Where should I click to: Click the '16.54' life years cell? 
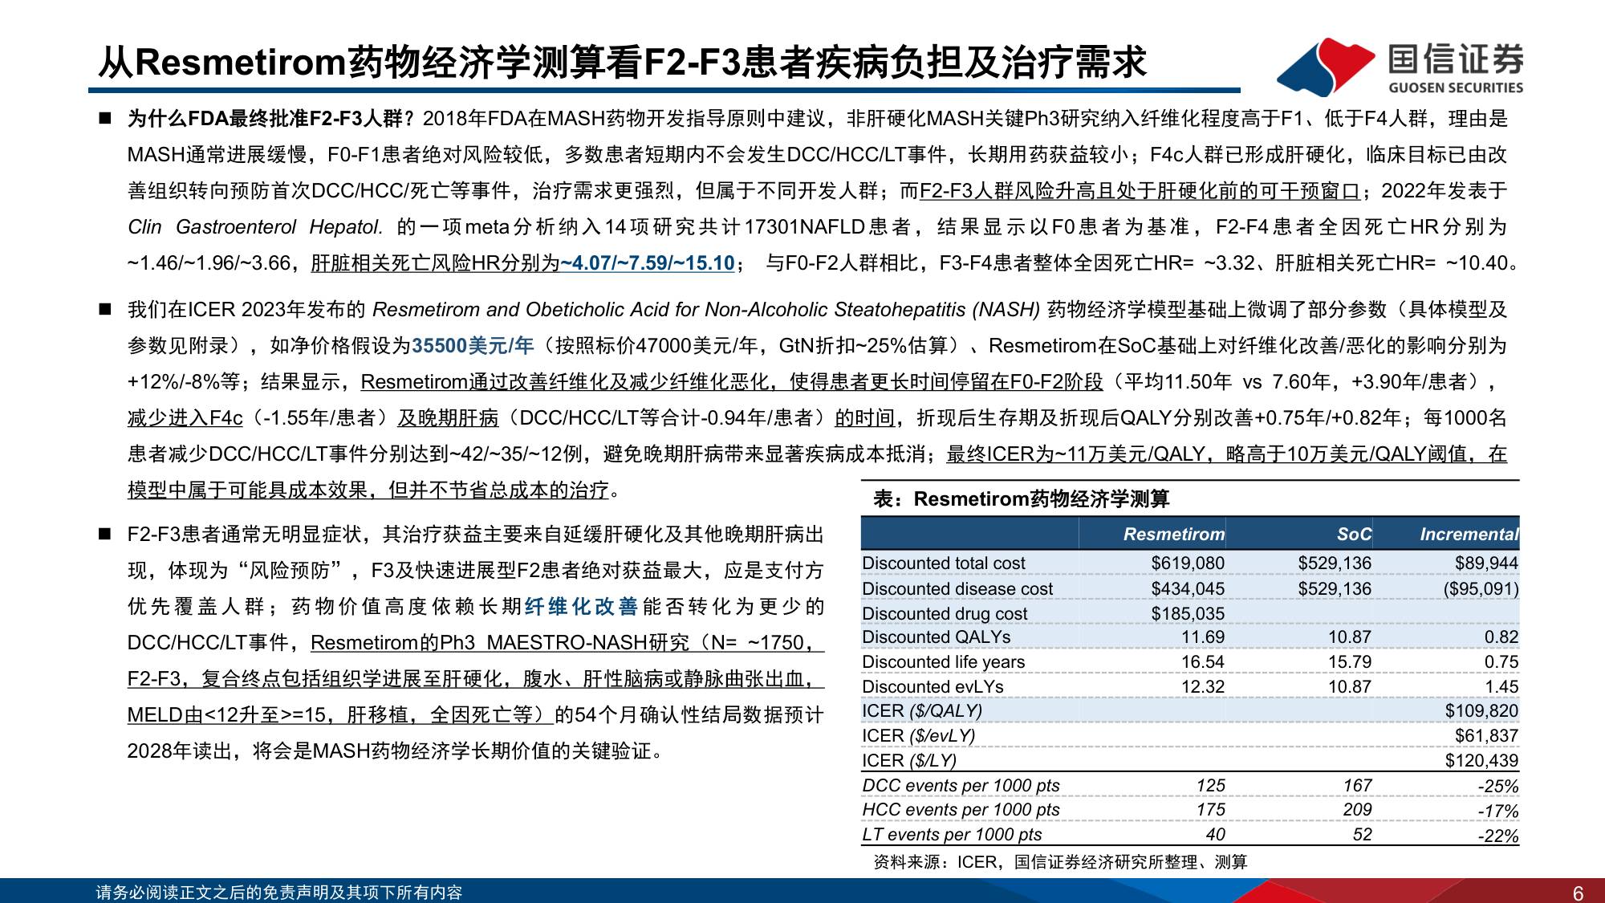tap(1203, 662)
